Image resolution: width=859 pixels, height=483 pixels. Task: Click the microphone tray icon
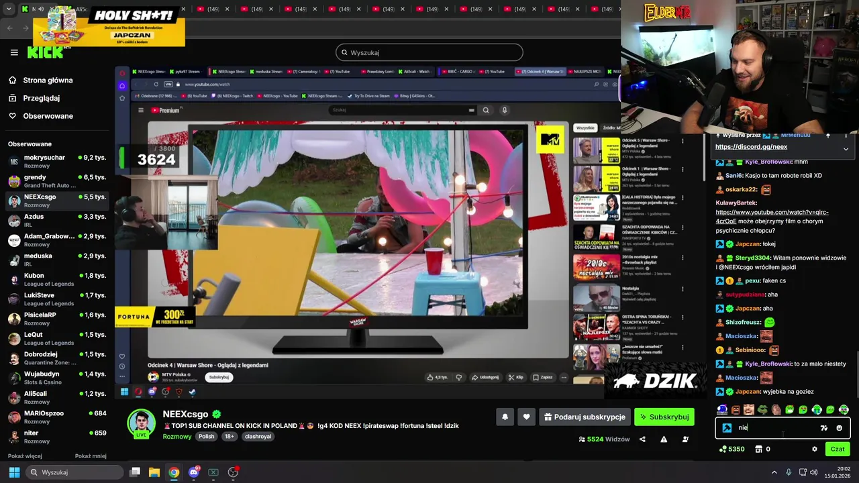point(789,472)
